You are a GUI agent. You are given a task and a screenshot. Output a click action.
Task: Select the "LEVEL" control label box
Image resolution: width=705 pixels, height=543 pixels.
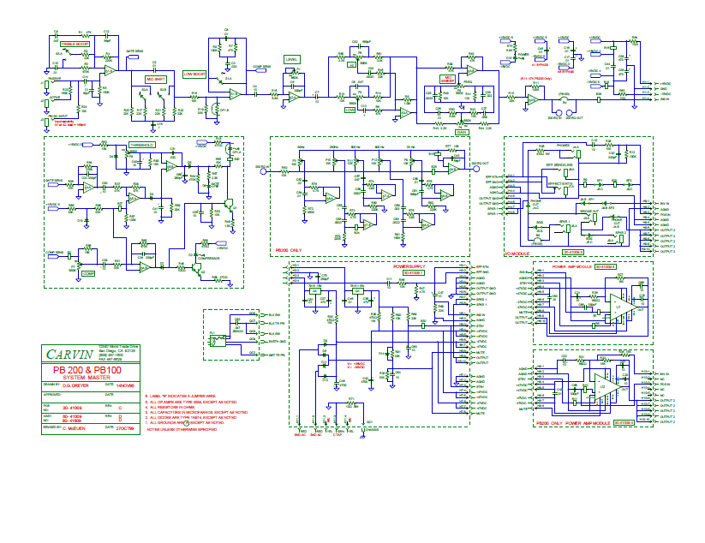(292, 59)
